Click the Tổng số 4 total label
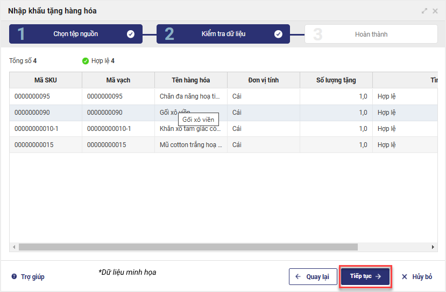The height and width of the screenshot is (292, 446). (x=23, y=61)
